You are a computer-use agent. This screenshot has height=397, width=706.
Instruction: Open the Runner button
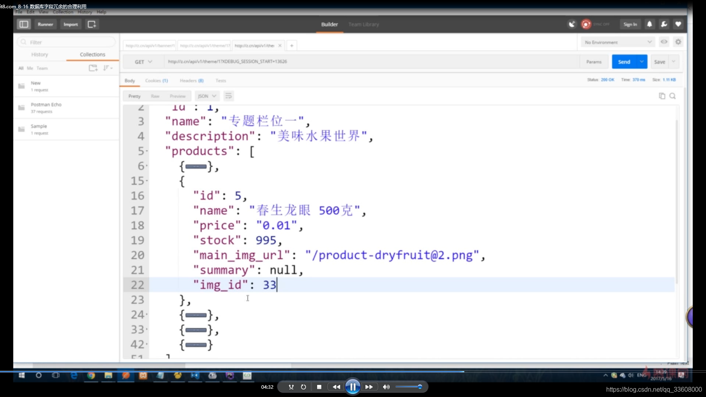[45, 24]
